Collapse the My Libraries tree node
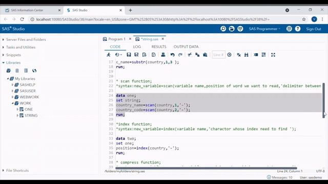The image size is (328, 184). click(x=8, y=79)
